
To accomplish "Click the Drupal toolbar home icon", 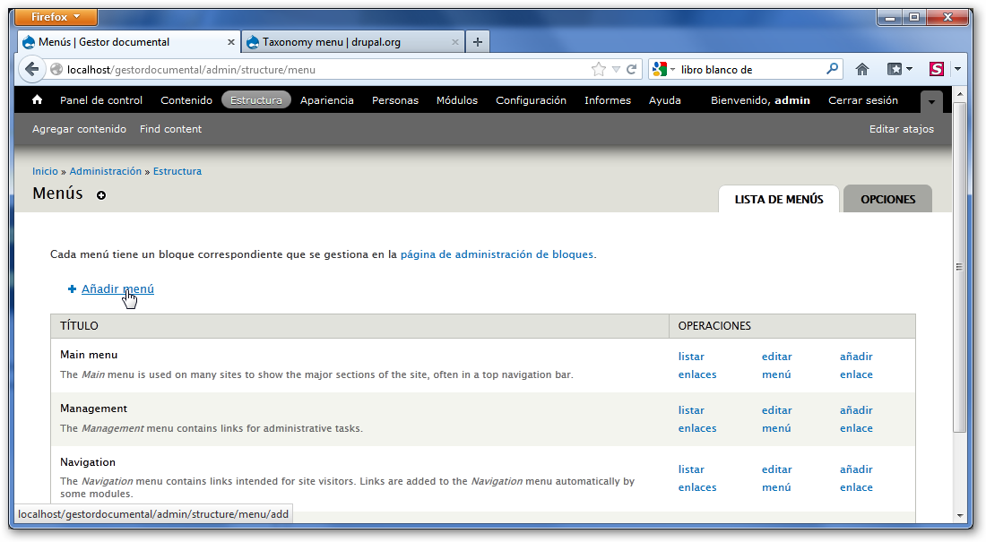I will pos(38,100).
